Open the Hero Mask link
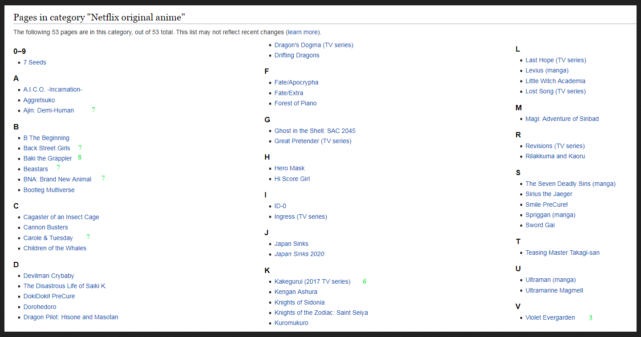641x337 pixels. [x=290, y=168]
